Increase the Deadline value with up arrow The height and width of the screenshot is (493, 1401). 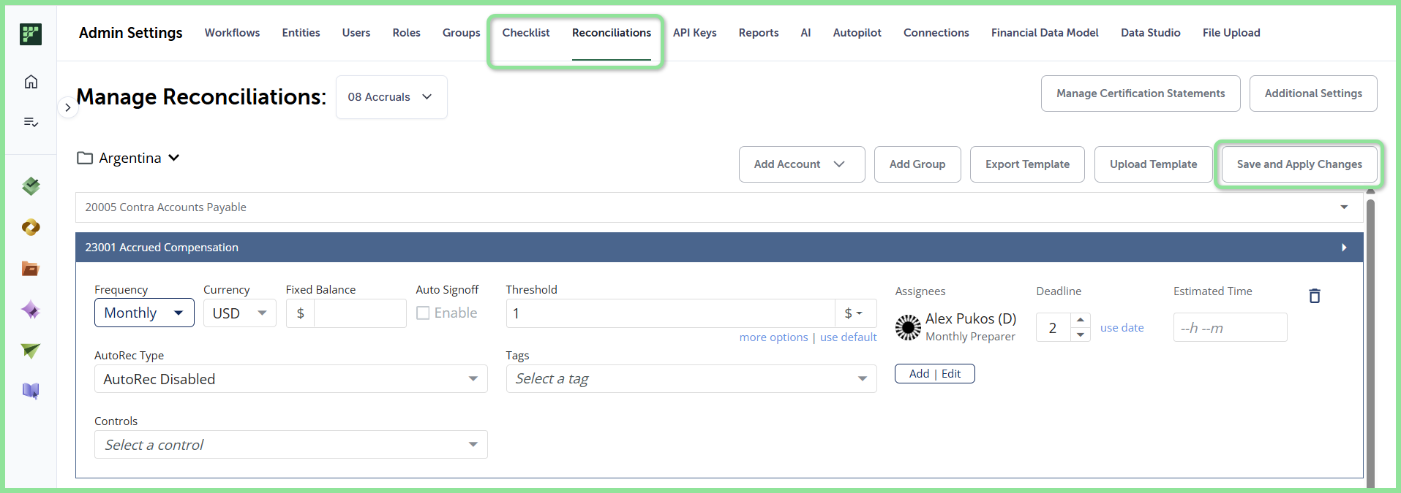pyautogui.click(x=1081, y=320)
